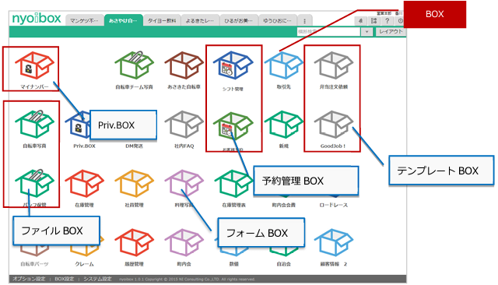Switch to the マンゲツ不… tab

point(85,21)
